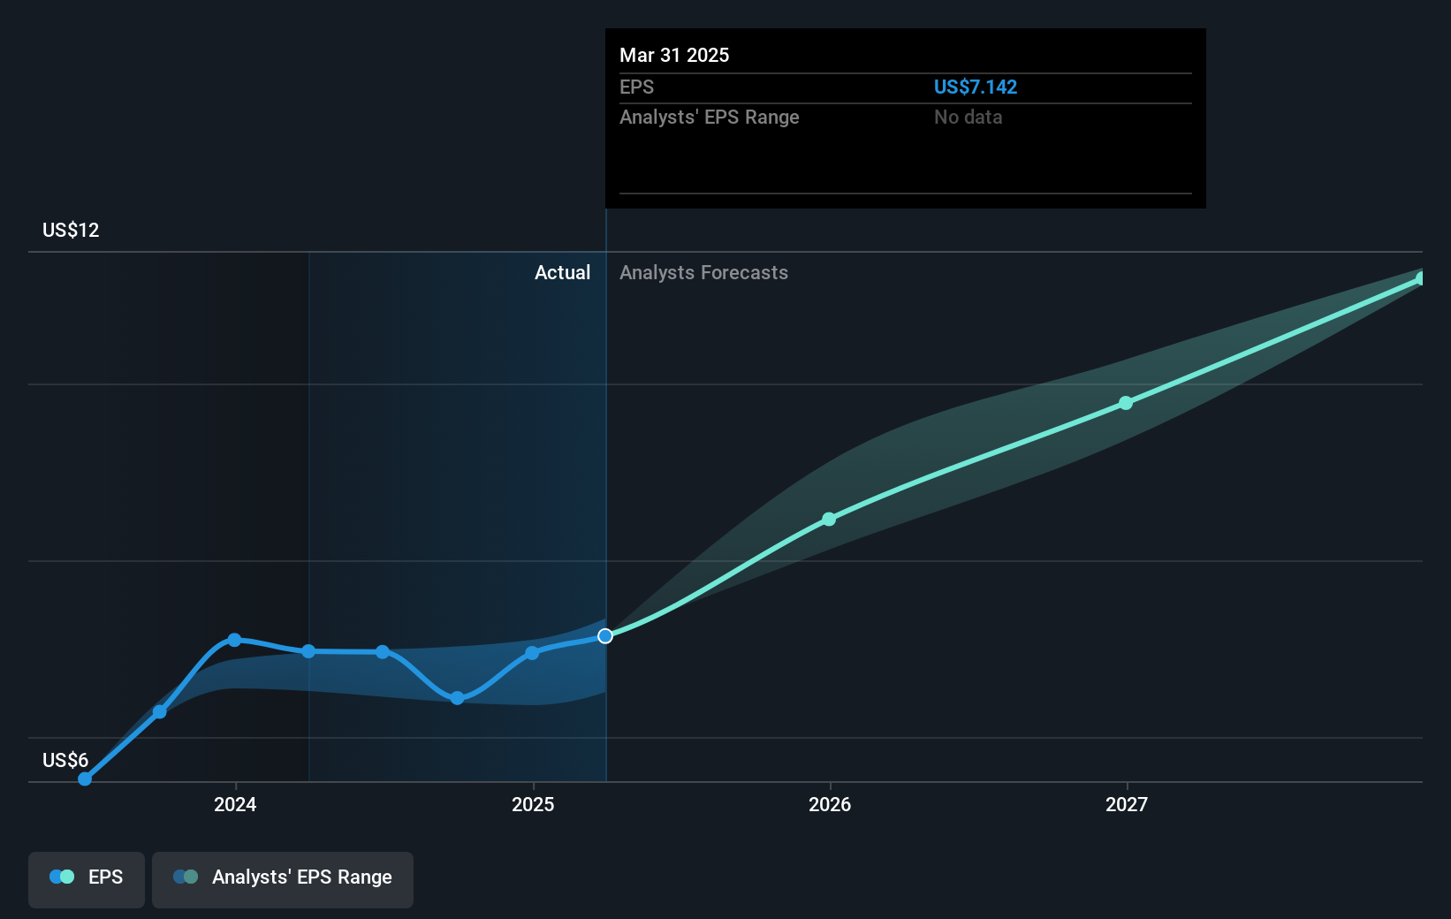Click the Analysts Forecasts section label
Screen dimensions: 1451x919
point(703,272)
